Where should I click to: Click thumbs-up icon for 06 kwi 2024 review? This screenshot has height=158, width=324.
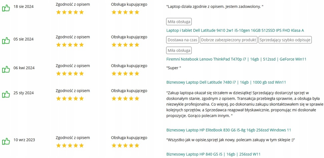(x=6, y=69)
